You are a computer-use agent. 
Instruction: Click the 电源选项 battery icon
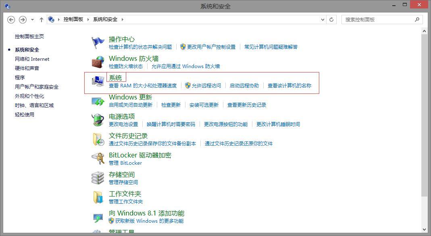pos(98,120)
